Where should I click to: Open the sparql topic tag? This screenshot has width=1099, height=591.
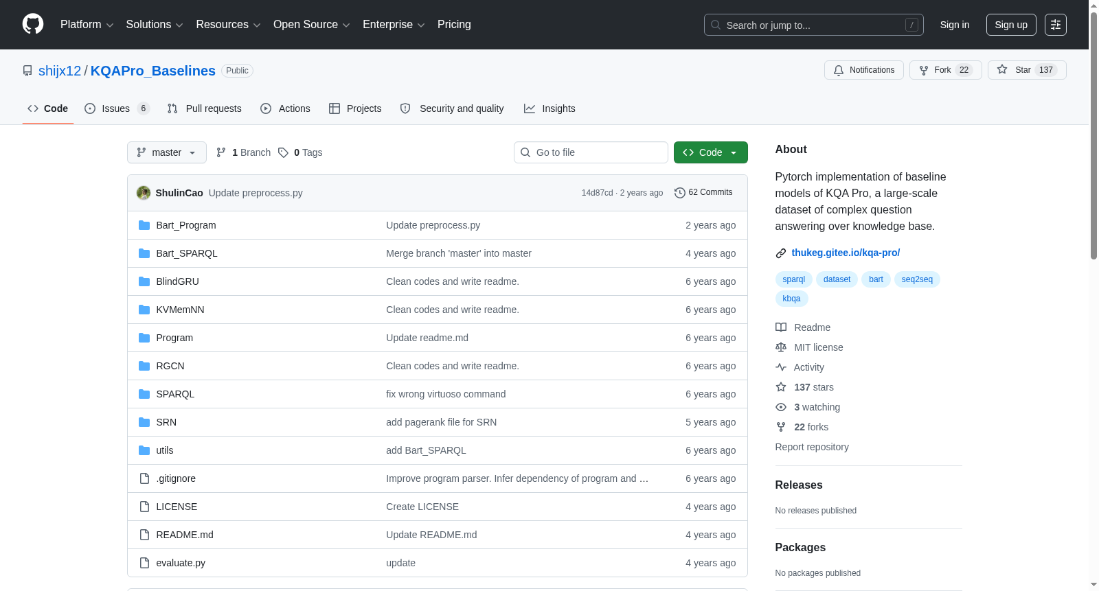point(794,279)
